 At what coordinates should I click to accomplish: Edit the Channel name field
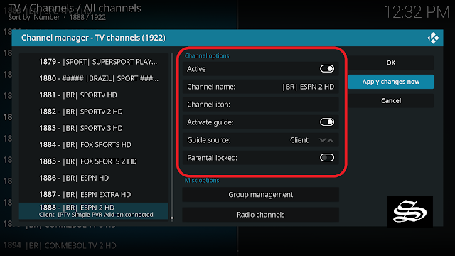[x=261, y=87]
